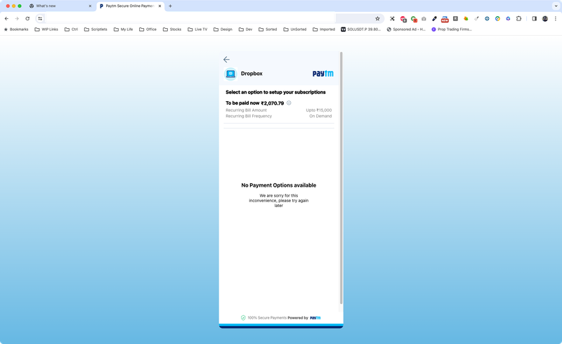562x344 pixels.
Task: Open the Prop Trading Firms bookmark
Action: 452,29
